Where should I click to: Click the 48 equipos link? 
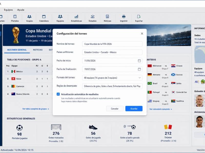point(199,72)
